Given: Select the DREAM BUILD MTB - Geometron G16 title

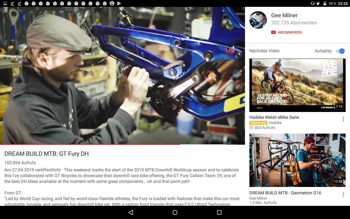Looking at the screenshot, I should coord(285,193).
